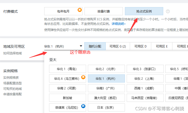Choose region 华北 2 (北京)

coord(106,69)
